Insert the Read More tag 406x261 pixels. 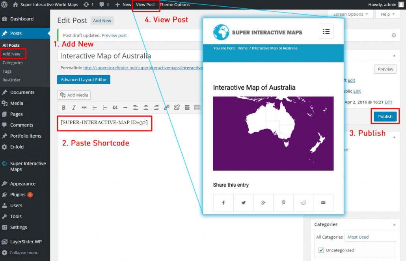(186, 107)
